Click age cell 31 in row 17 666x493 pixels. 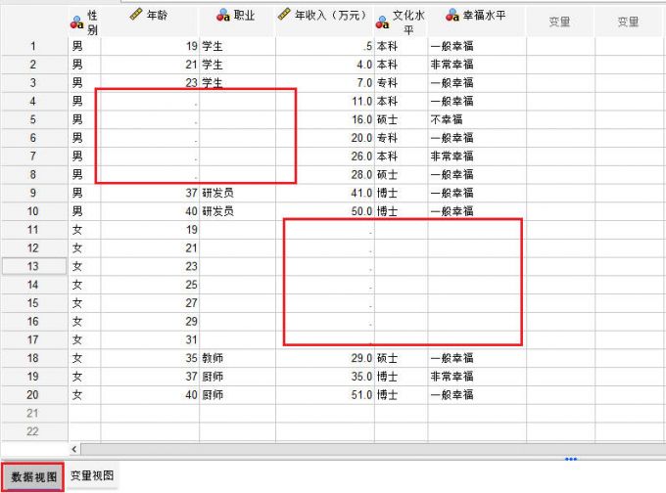150,339
